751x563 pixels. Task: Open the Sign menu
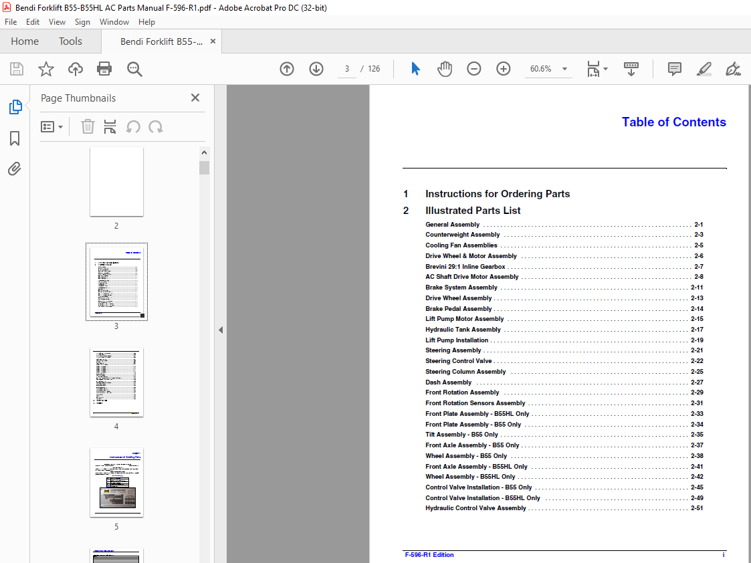(82, 22)
